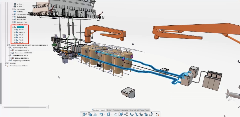Click the branch icon with red X
240x117 pixels.
[157, 114]
